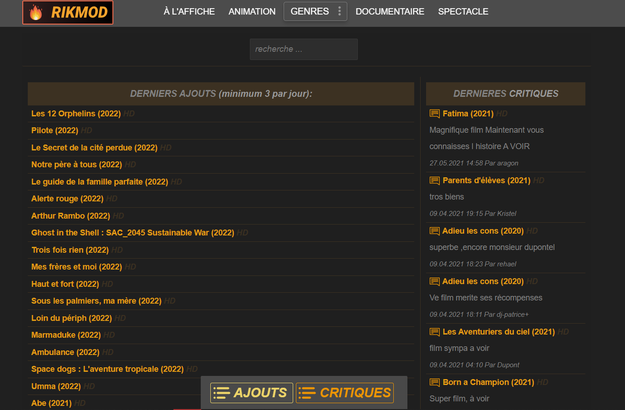Click the DERNIERS AJOUTS header

(x=221, y=94)
